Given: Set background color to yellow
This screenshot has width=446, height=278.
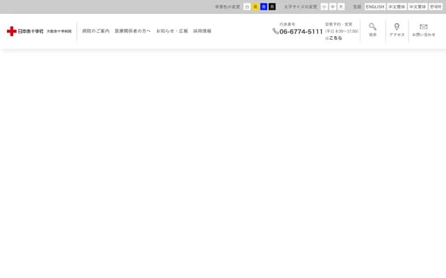Looking at the screenshot, I should coord(256,7).
